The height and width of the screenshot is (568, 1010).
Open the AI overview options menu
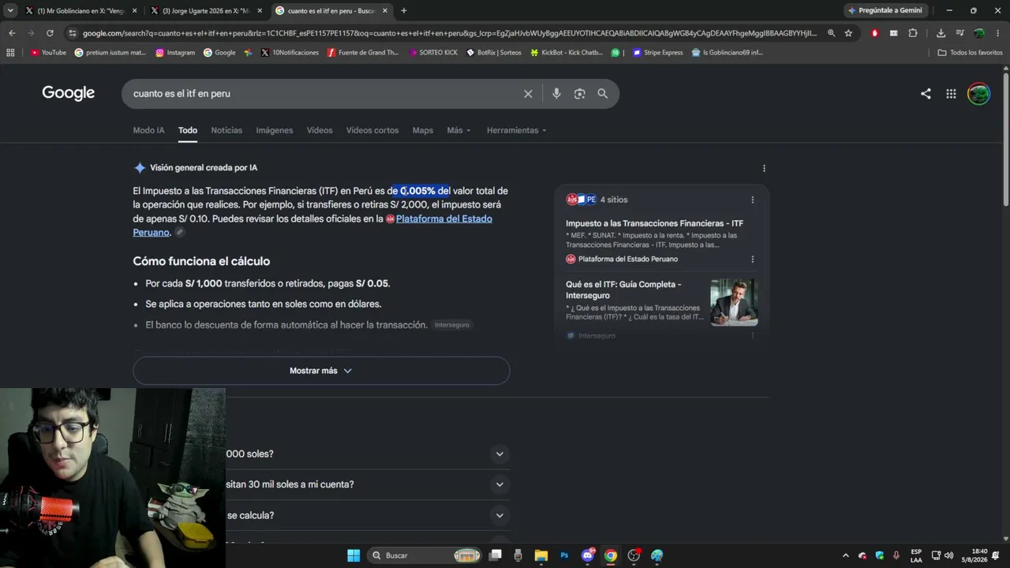coord(764,168)
